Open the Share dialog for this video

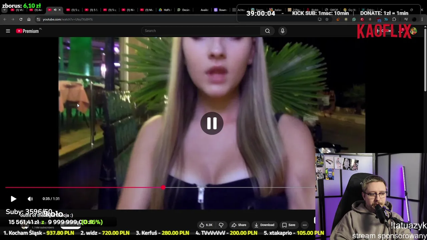[x=239, y=225]
